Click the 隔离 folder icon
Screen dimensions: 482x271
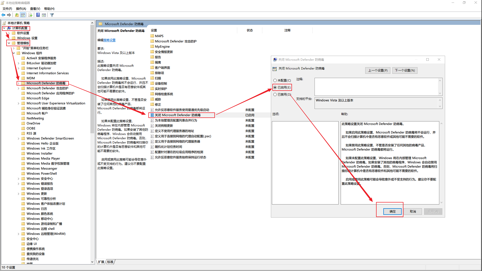click(152, 62)
